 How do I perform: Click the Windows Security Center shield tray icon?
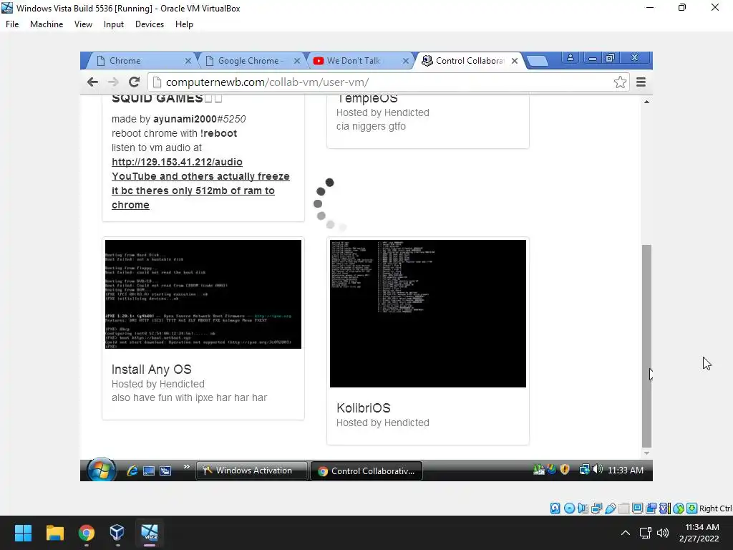pos(565,470)
